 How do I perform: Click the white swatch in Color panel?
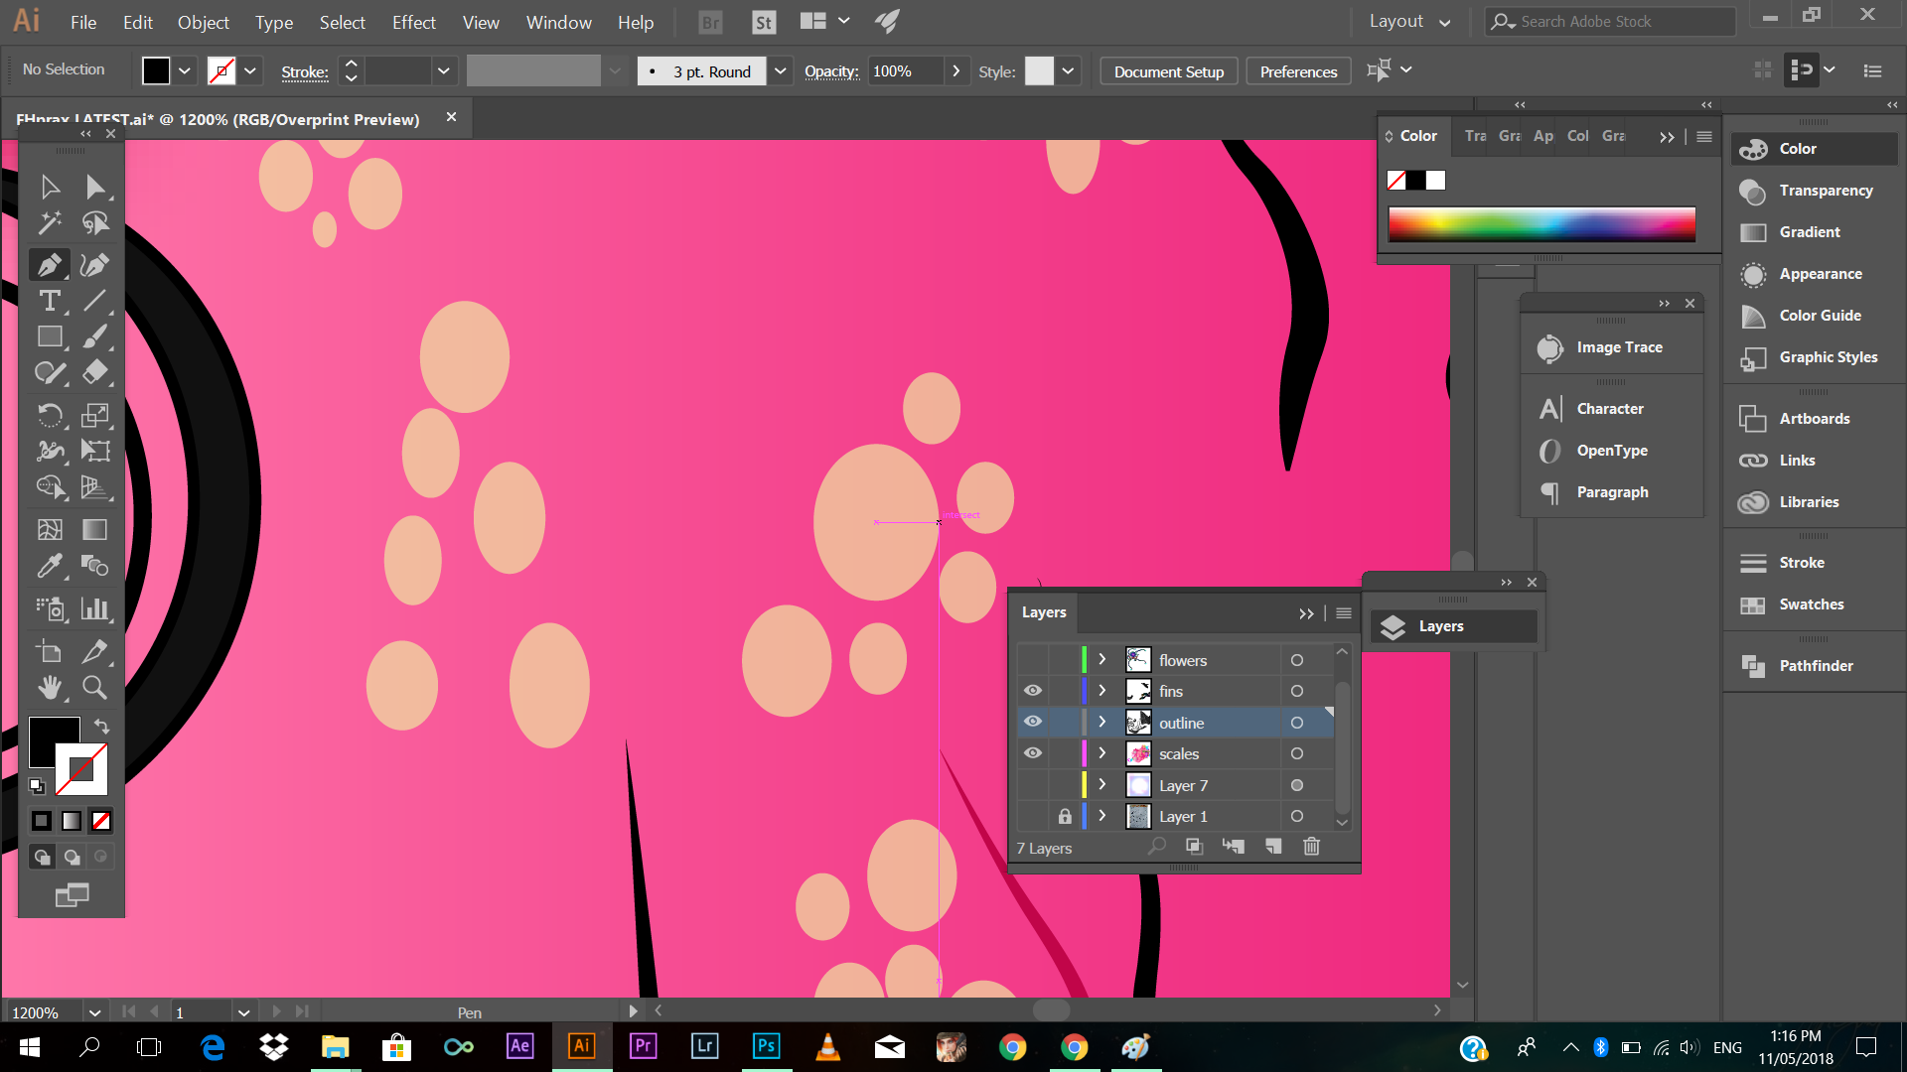1435,181
